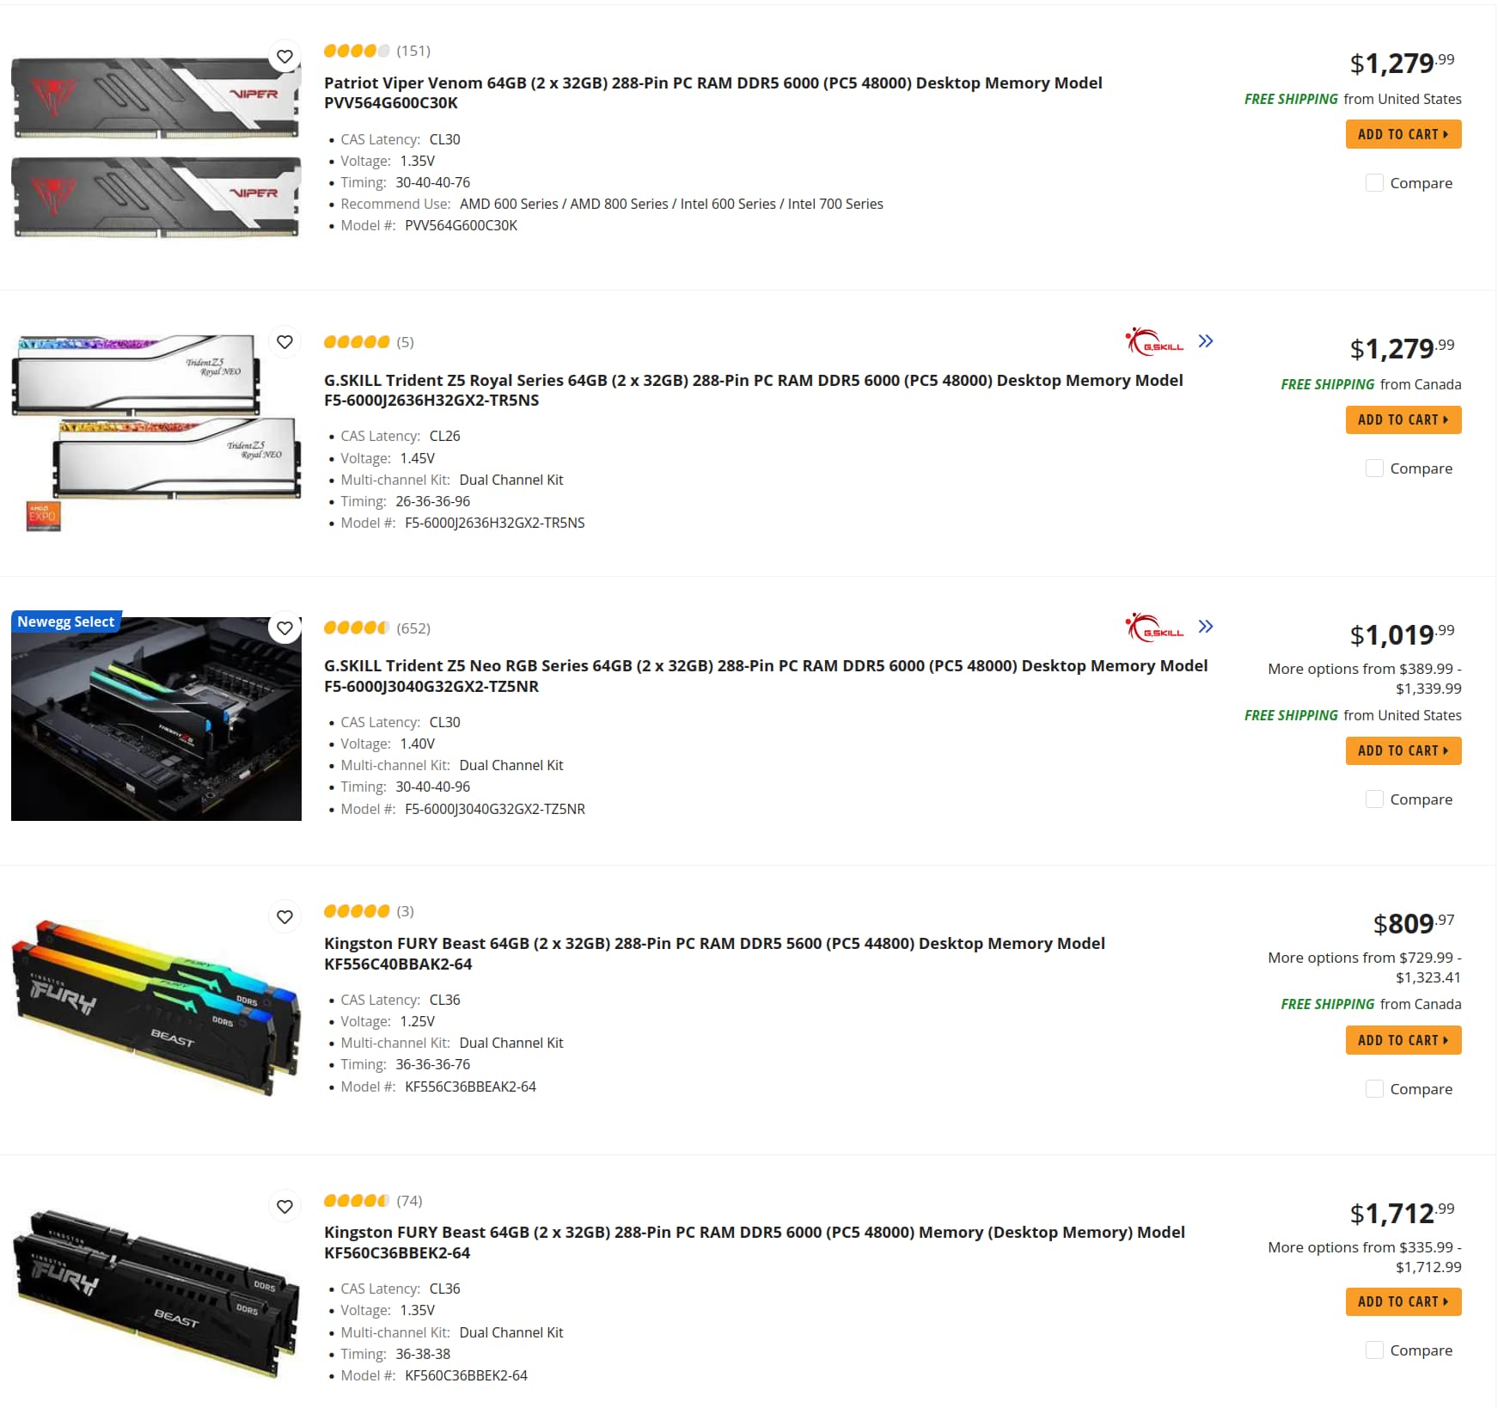
Task: Enable Compare for Kingston FURY Beast 5600
Action: click(1374, 1089)
